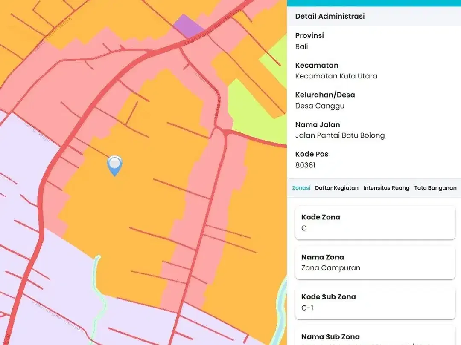
Task: Click the Provinsi value Bali
Action: click(301, 47)
